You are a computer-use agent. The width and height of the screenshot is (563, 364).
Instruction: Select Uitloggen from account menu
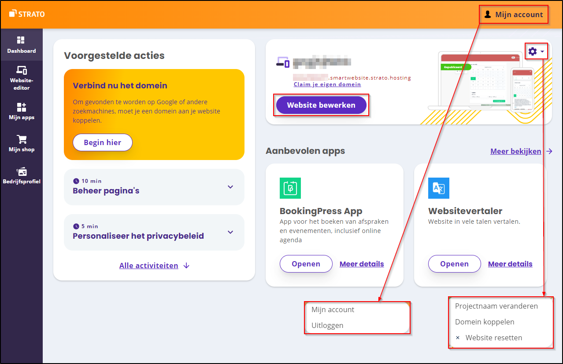point(327,325)
